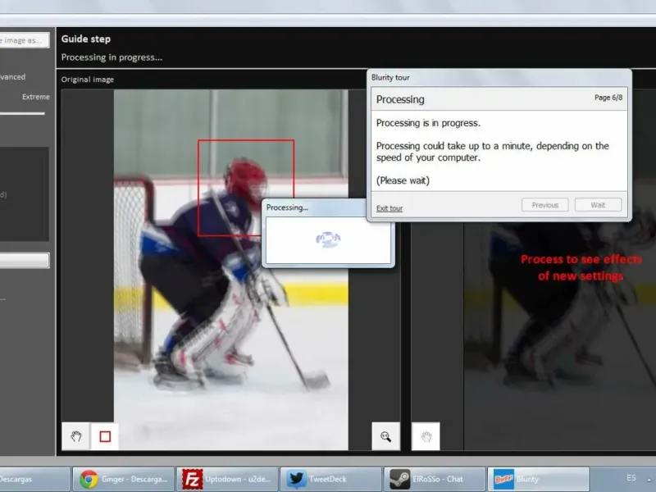Click the "Original image" label
This screenshot has width=656, height=492.
pyautogui.click(x=88, y=80)
